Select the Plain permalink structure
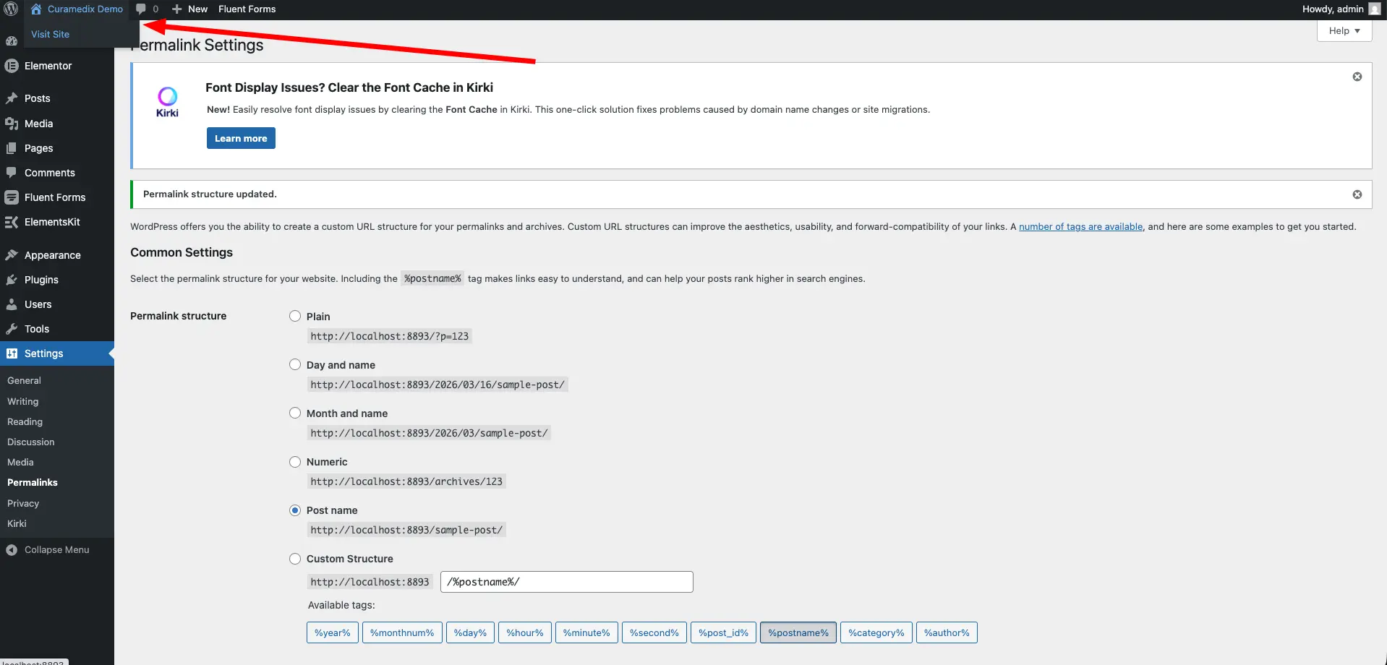 [295, 316]
